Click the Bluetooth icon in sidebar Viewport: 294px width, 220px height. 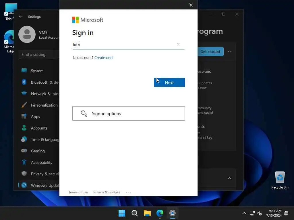coord(24,82)
